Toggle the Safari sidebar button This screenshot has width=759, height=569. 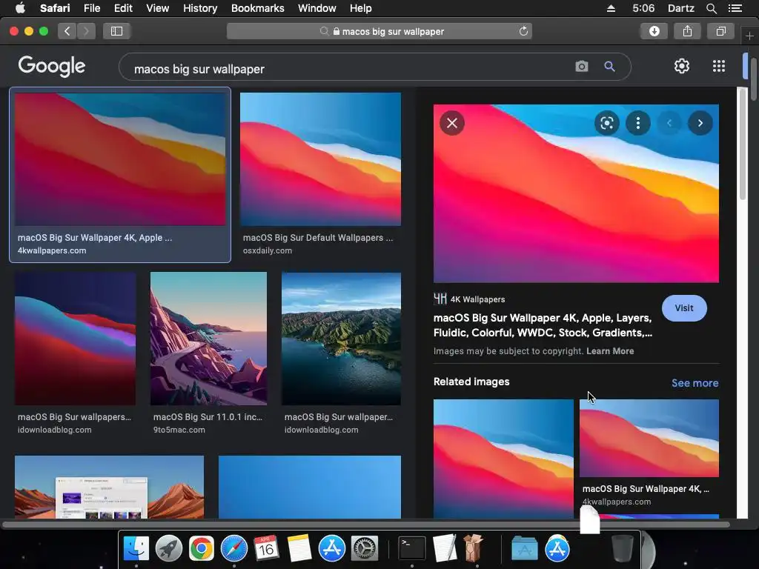pos(116,31)
